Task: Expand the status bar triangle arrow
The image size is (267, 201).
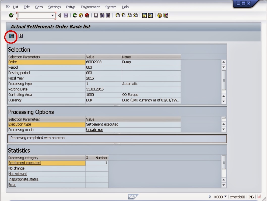Action: pyautogui.click(x=210, y=197)
